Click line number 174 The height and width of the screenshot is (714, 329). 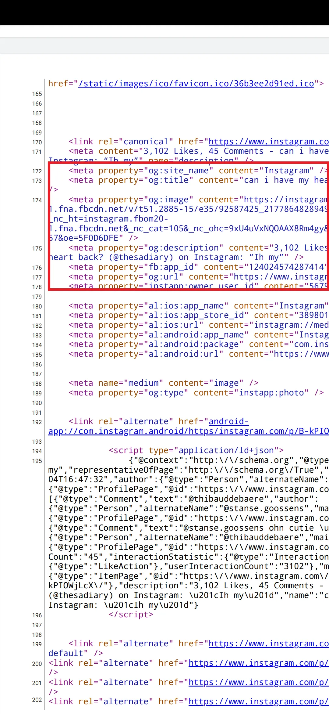tap(37, 200)
